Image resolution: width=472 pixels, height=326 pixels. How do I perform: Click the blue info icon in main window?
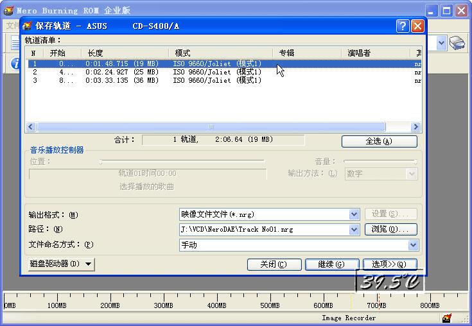click(15, 64)
